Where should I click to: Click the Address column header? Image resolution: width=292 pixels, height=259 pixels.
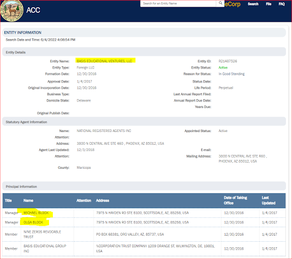103,201
